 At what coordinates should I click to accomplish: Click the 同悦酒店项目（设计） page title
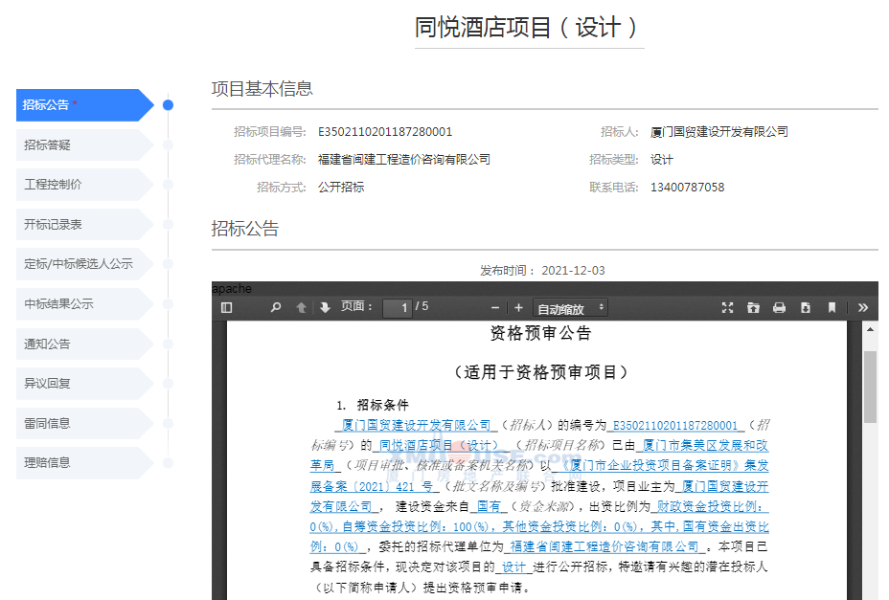pos(529,27)
